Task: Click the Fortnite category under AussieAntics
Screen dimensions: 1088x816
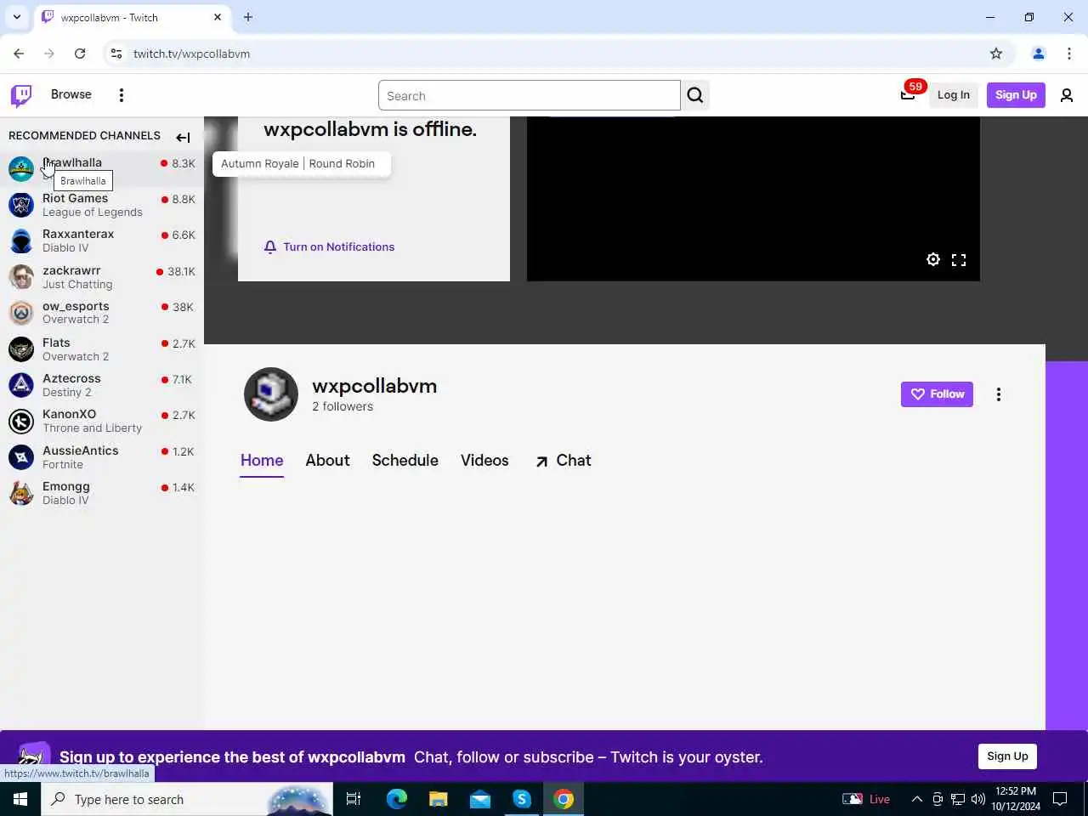Action: [63, 465]
